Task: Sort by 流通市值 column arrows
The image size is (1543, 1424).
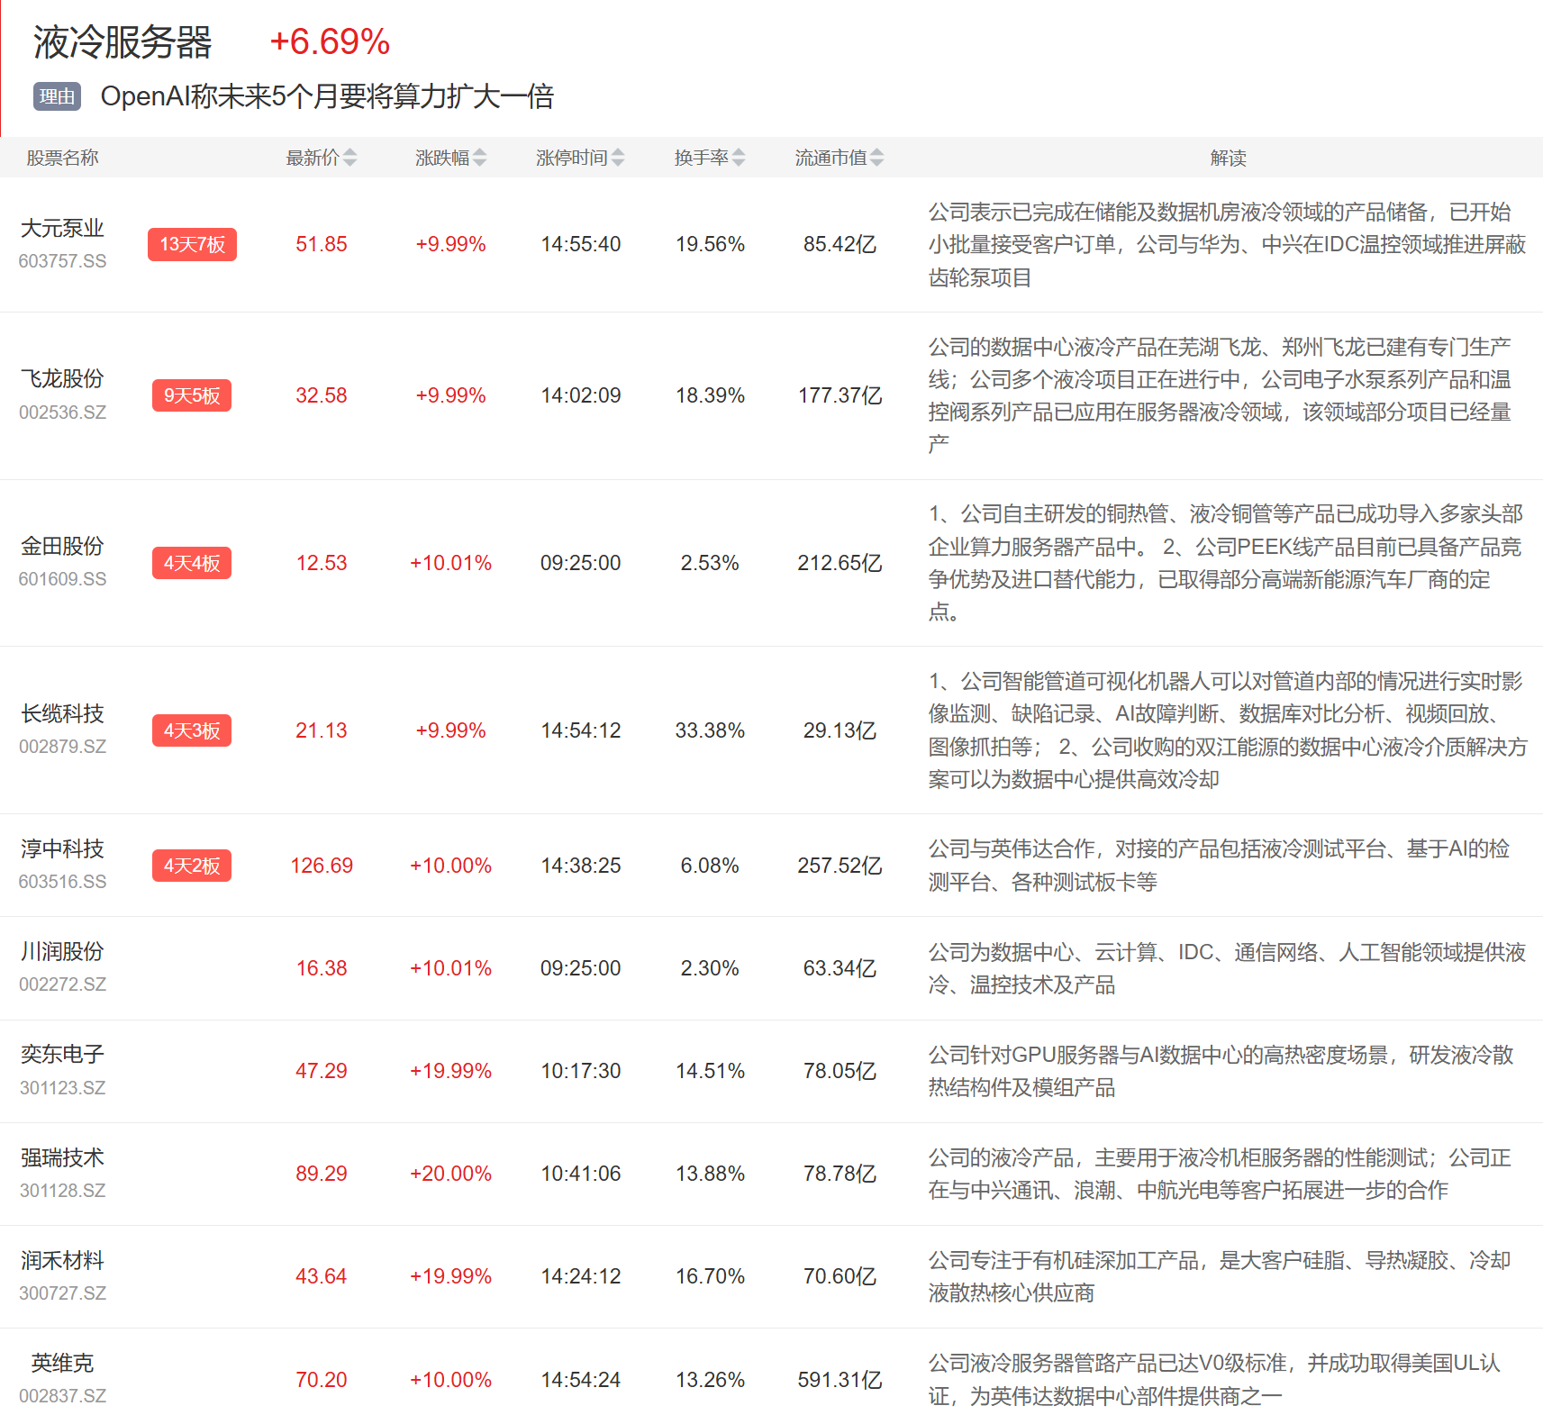Action: (x=877, y=158)
